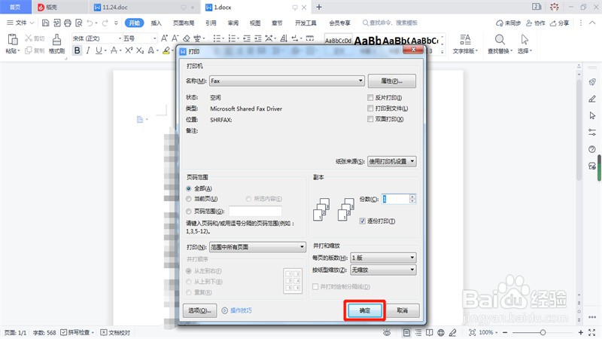Enable 双面打印 (duplex printing) checkbox
Viewport: 602px width, 339px height.
[370, 119]
